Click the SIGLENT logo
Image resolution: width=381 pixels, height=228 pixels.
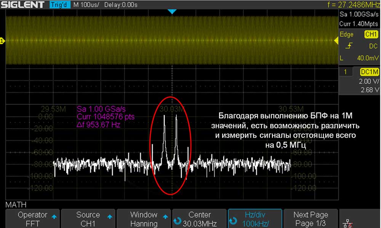24,5
